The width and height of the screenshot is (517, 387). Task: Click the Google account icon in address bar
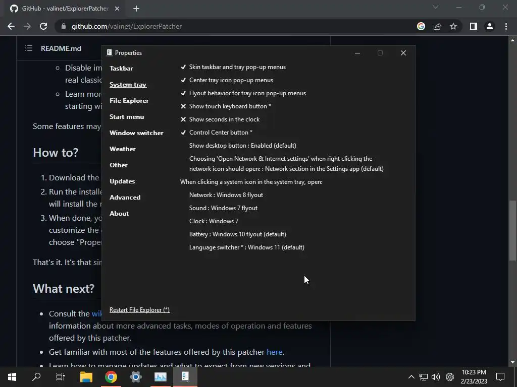[421, 26]
